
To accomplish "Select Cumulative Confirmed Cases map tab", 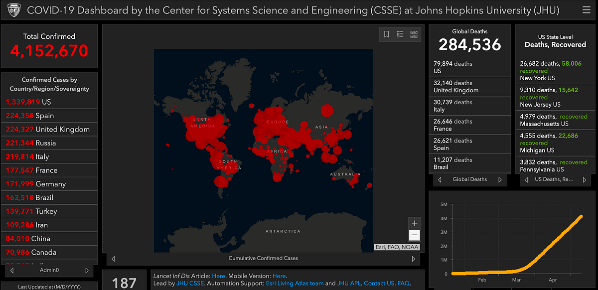I will (x=263, y=258).
